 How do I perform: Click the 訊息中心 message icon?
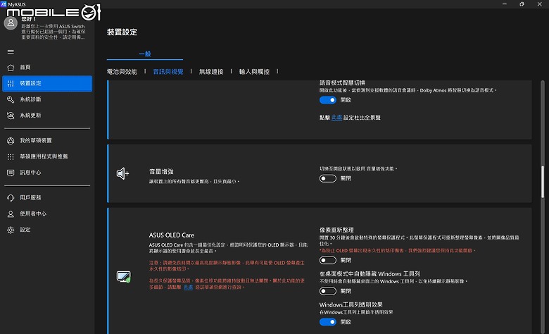click(11, 173)
